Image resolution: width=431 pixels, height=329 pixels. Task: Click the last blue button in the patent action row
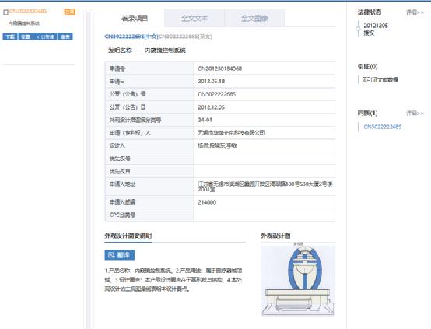[65, 37]
